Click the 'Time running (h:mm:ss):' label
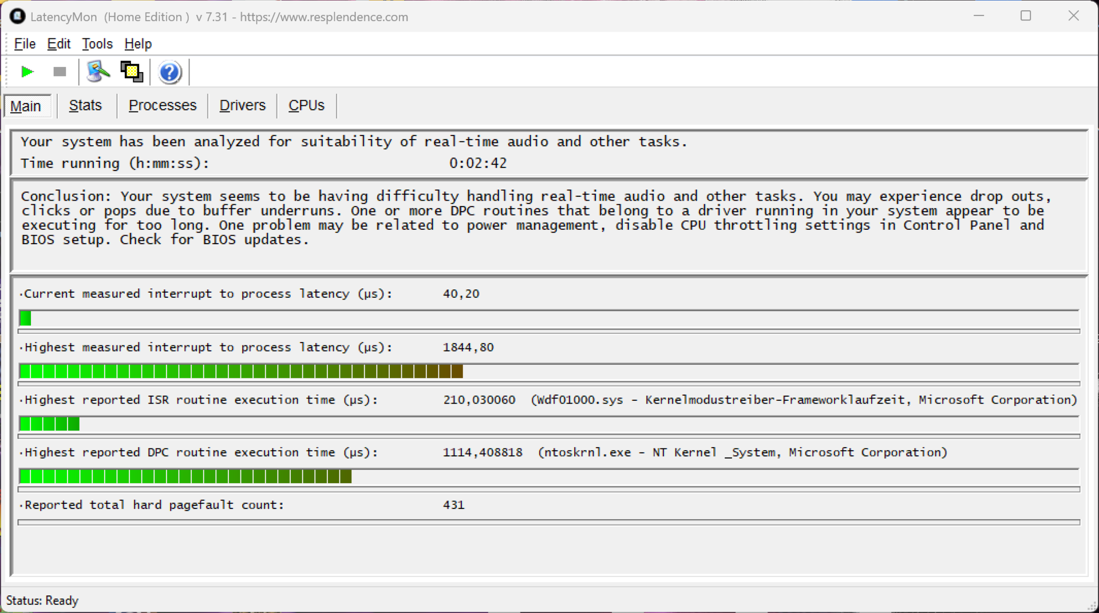This screenshot has height=613, width=1099. point(115,163)
